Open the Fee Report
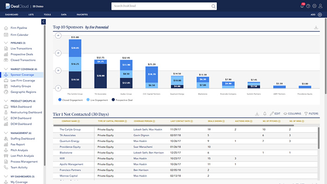The image size is (327, 184). [18, 144]
